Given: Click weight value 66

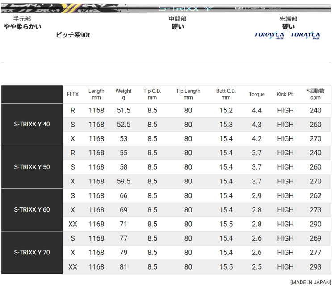Looking at the screenshot, I should [x=123, y=195].
